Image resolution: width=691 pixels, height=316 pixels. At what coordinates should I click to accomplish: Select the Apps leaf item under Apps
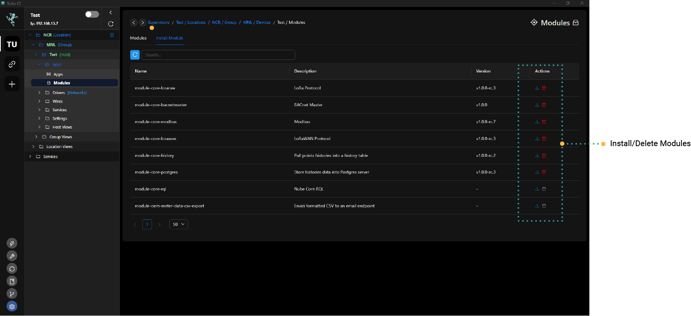click(58, 74)
